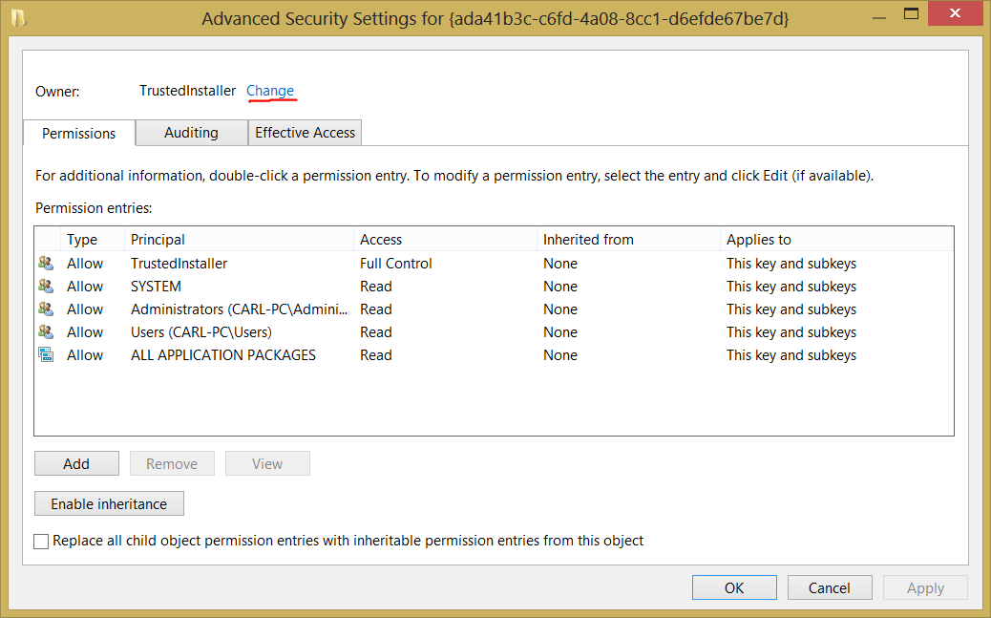Click the Administrators entry's user group icon
The height and width of the screenshot is (618, 991).
click(x=46, y=309)
